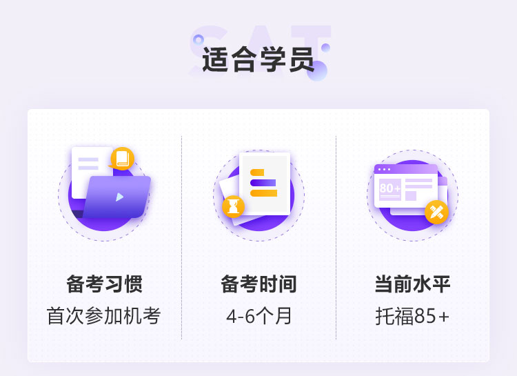Select the 当前水平 heading
Screen dimensions: 517x376
pyautogui.click(x=412, y=284)
